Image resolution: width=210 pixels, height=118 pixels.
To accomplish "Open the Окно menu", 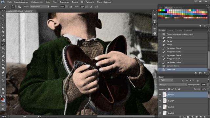I will pos(99,2).
